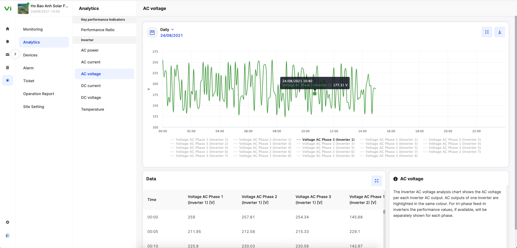
Task: Click the data table vertical scrollbar
Action: point(384,212)
